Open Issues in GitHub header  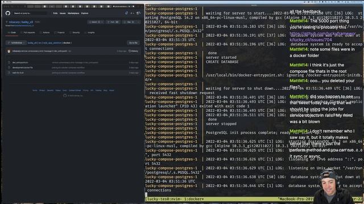(63, 13)
